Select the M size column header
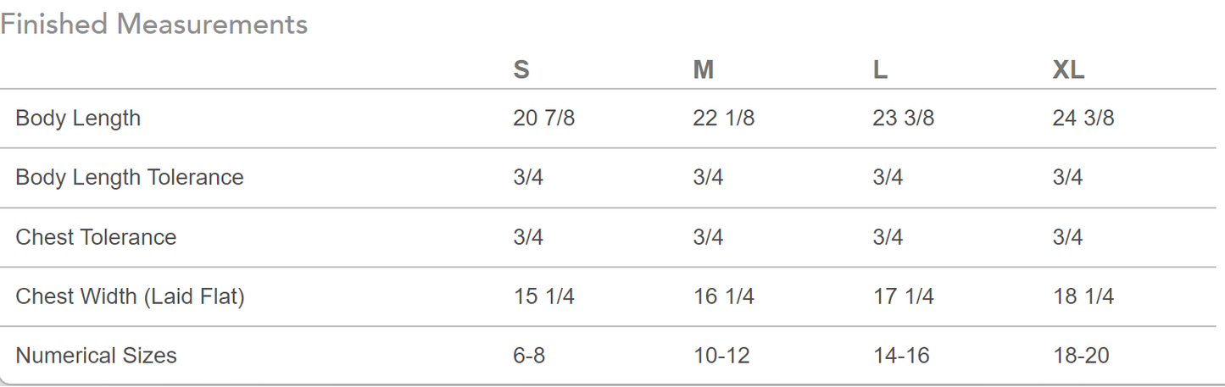Image resolution: width=1225 pixels, height=387 pixels. point(703,70)
